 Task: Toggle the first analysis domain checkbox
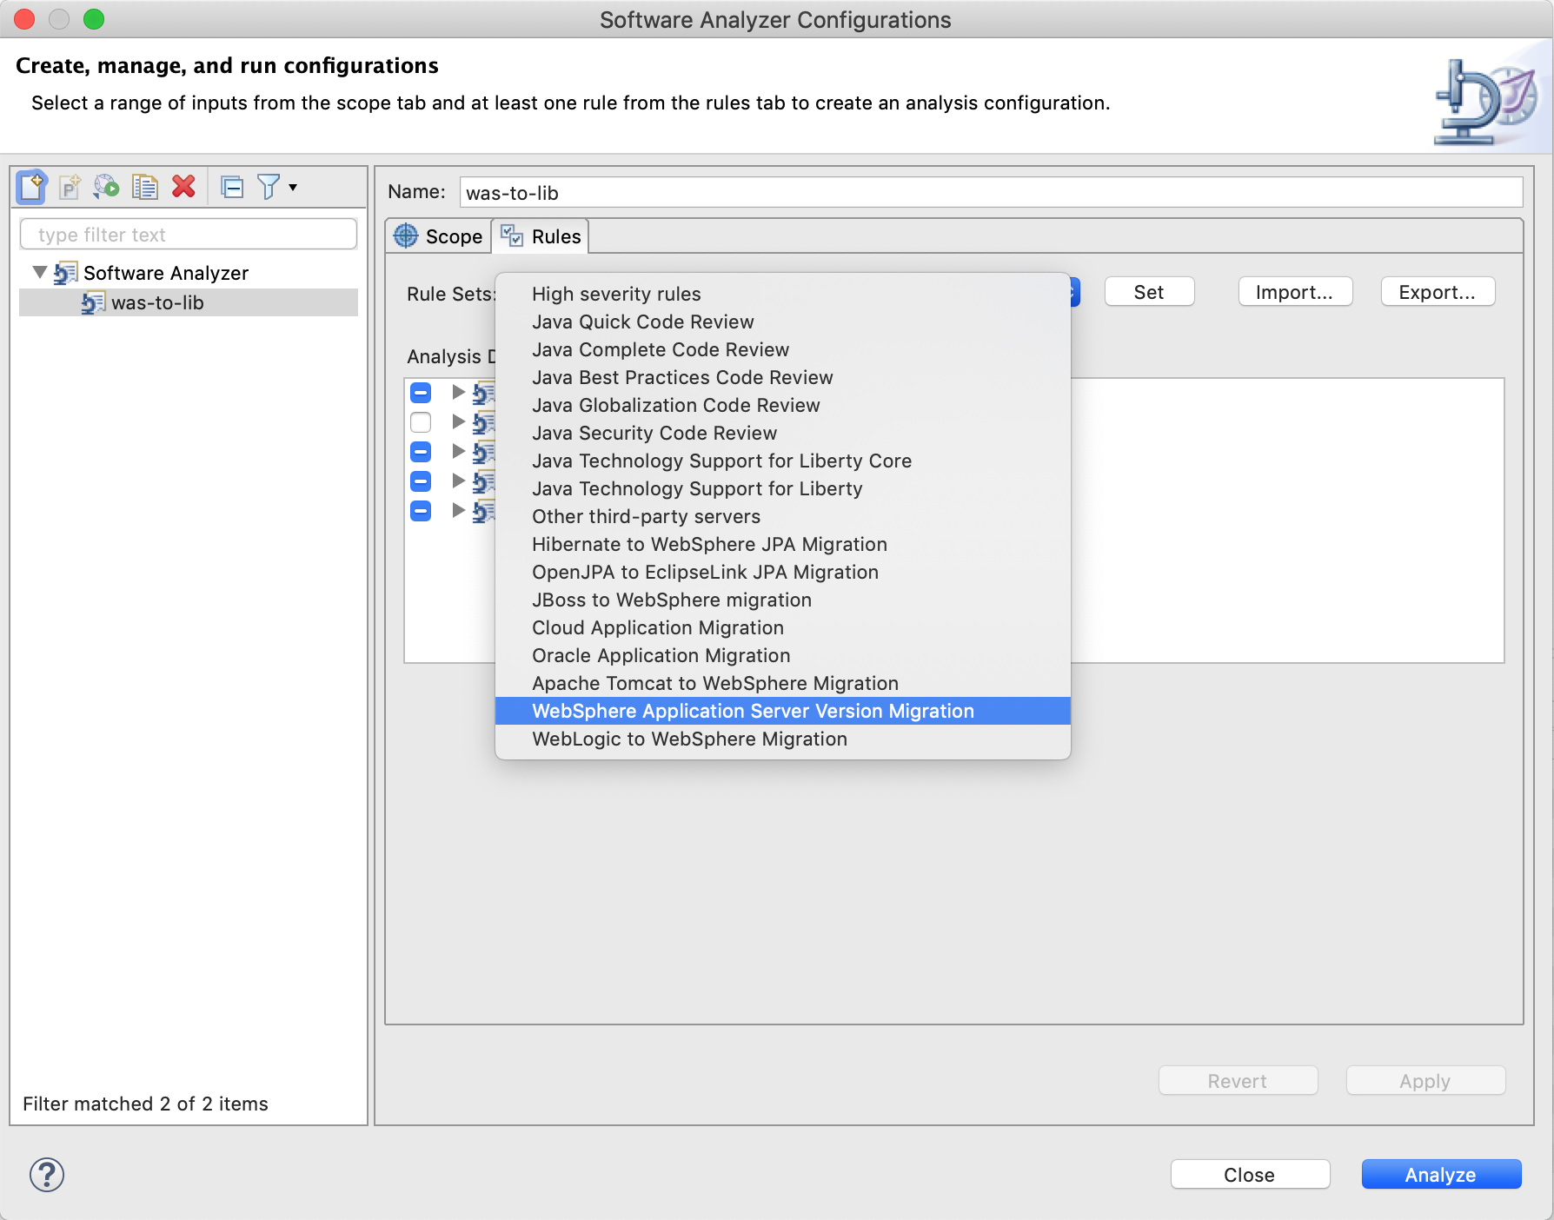[421, 393]
